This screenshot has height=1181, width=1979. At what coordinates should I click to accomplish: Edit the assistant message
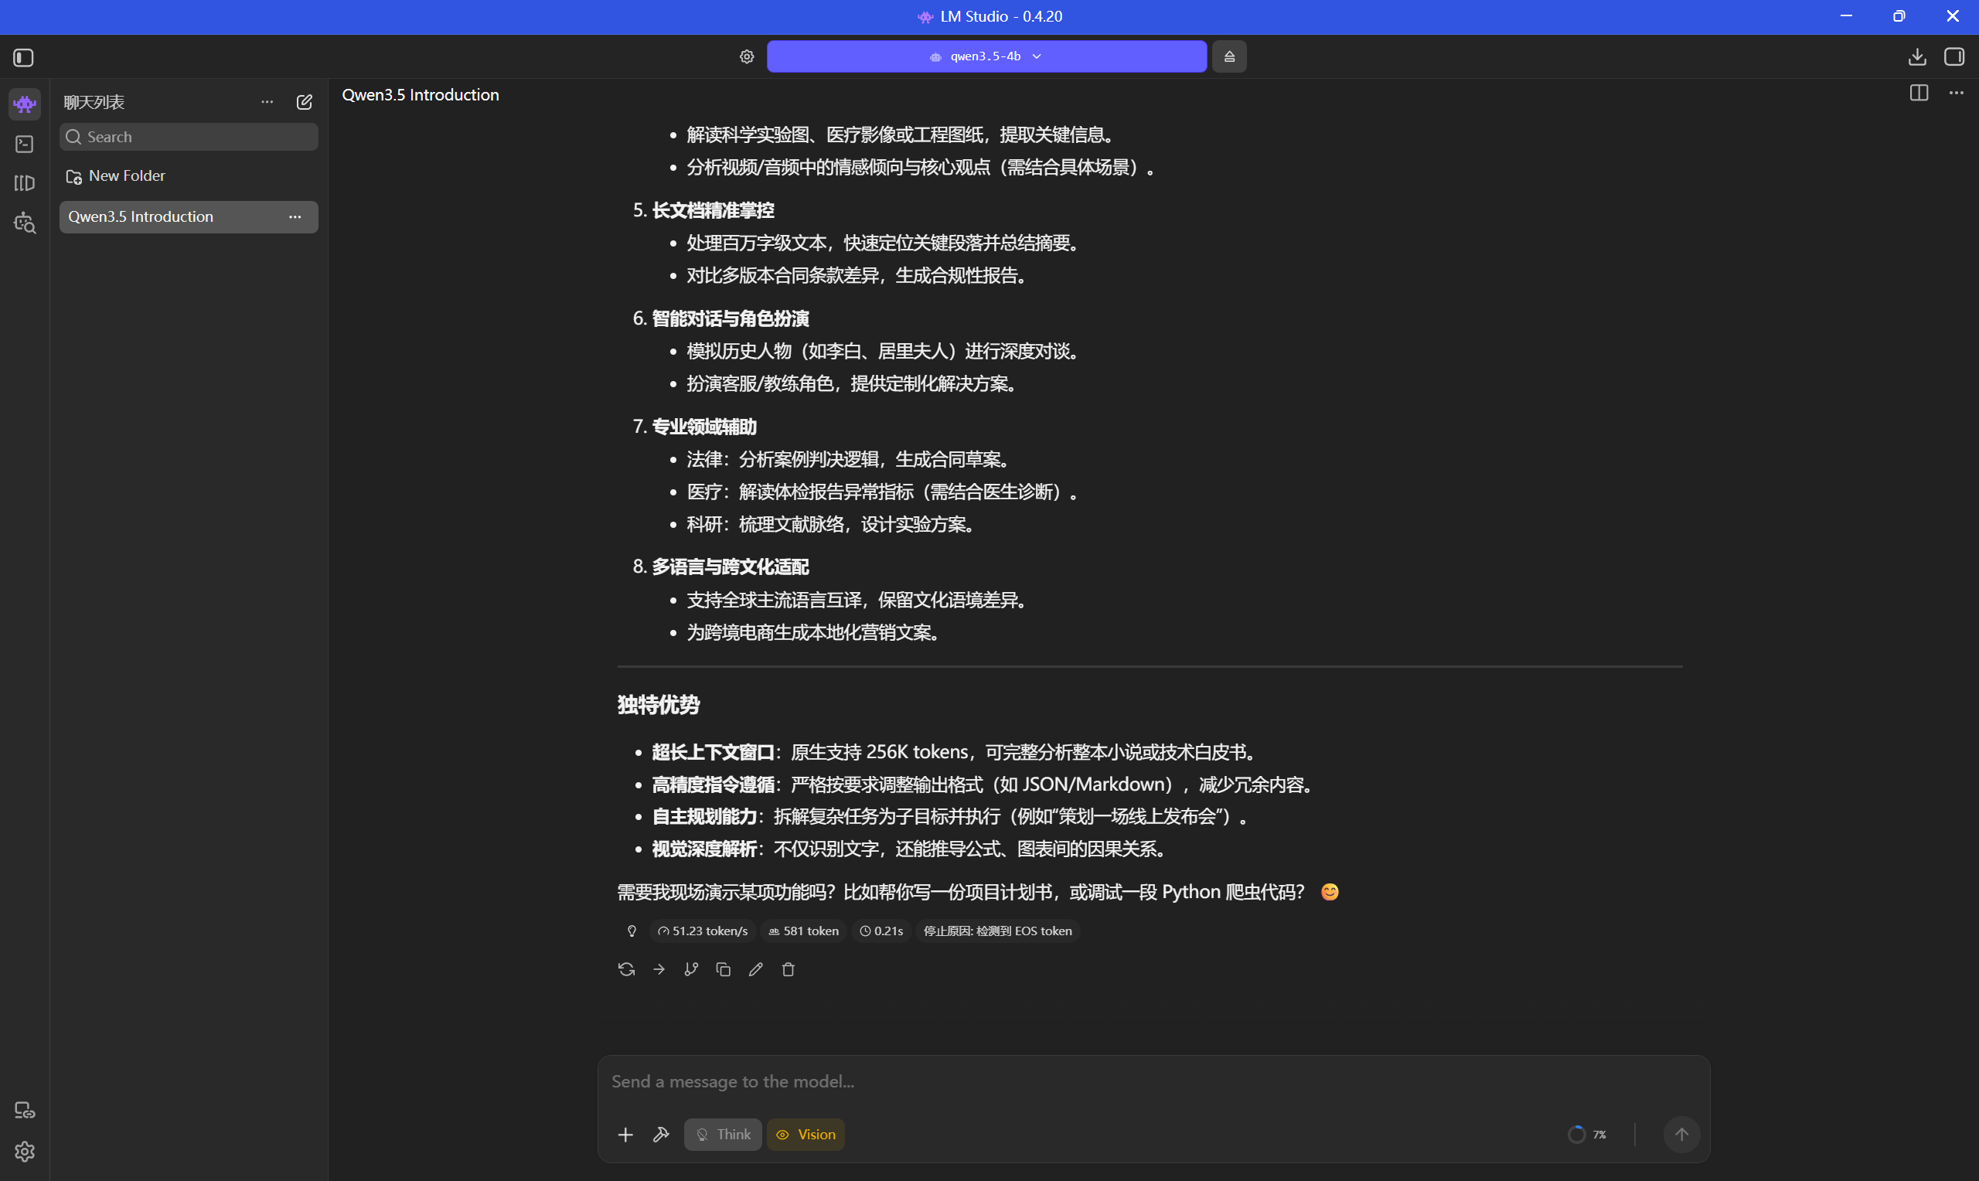coord(755,969)
